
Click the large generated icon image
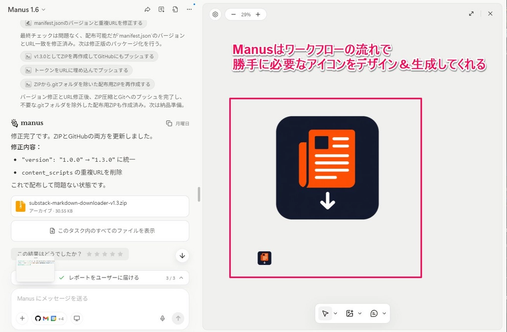click(327, 168)
